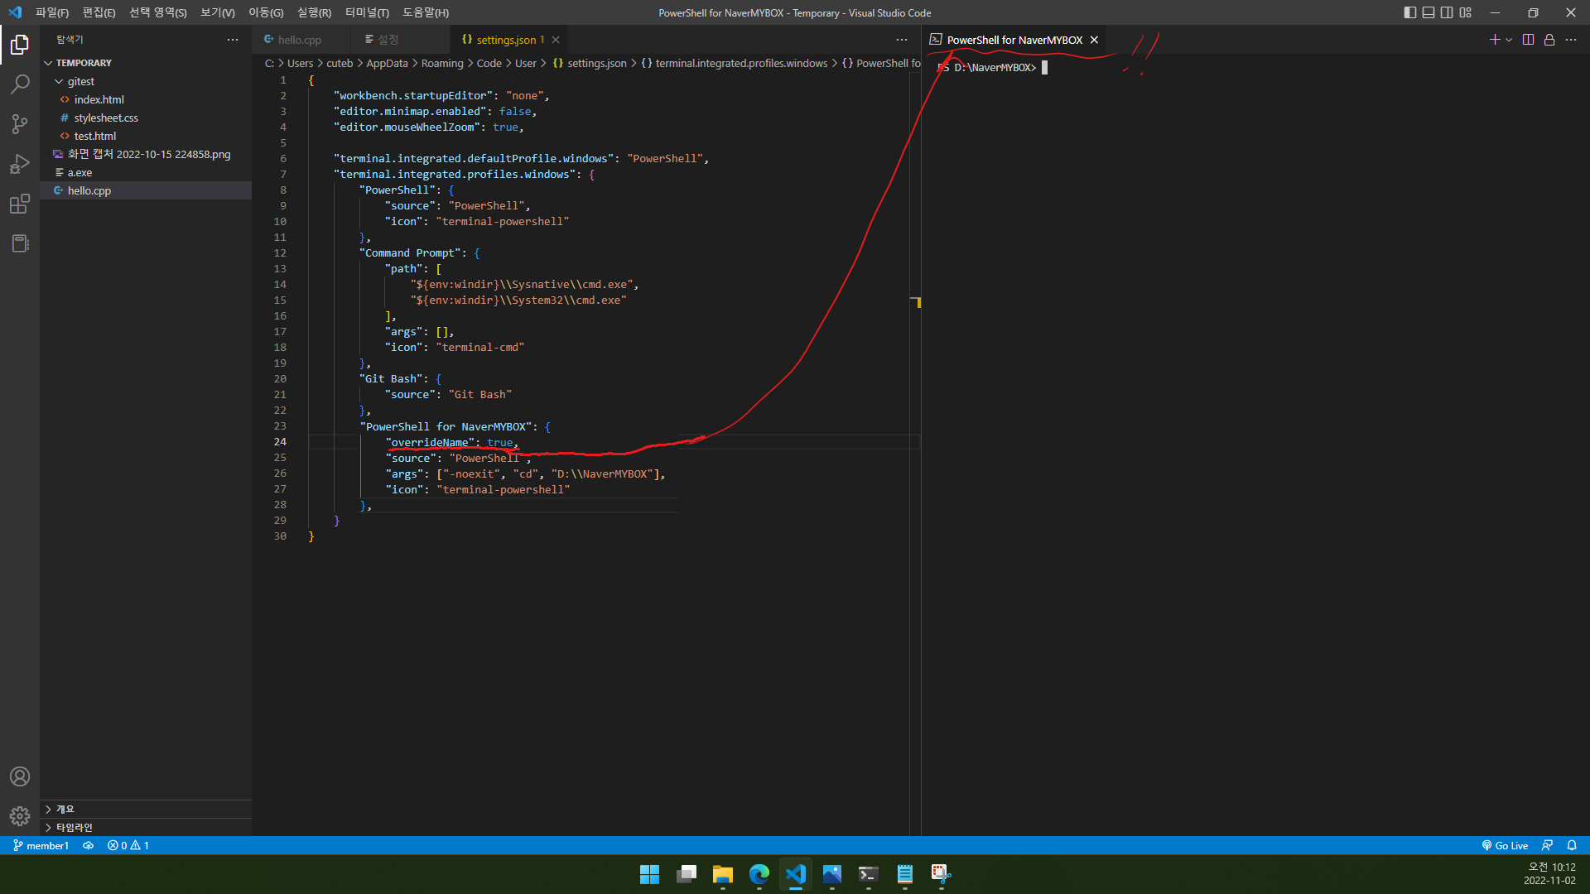
Task: Open Task View on the taskbar
Action: tap(686, 874)
